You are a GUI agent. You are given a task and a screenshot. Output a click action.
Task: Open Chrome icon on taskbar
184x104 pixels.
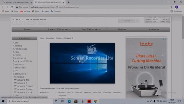click(x=96, y=101)
